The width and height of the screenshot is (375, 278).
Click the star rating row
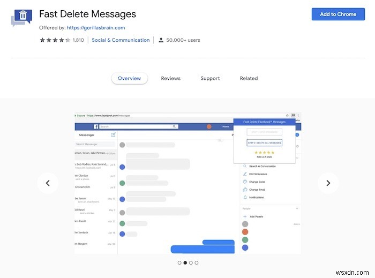coord(55,40)
